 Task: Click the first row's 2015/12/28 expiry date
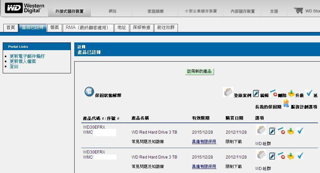point(203,132)
